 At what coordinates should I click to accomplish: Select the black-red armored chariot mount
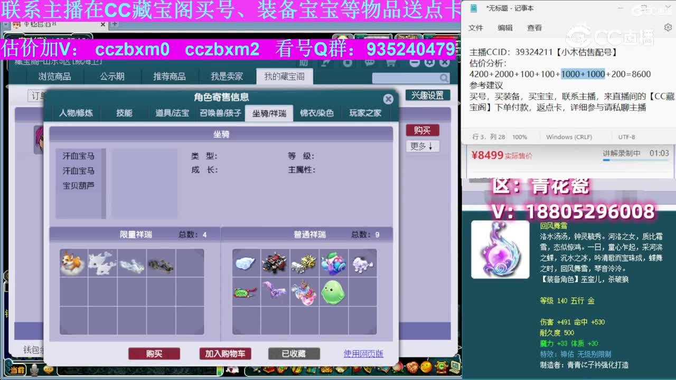click(275, 263)
